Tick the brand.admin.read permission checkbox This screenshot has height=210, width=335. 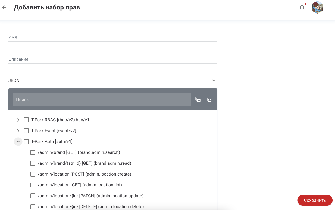33,163
